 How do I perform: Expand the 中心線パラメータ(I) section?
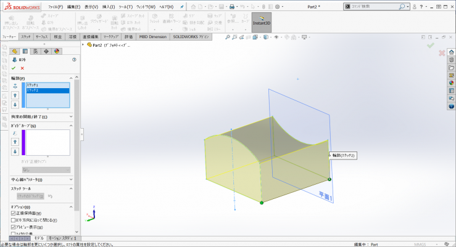pyautogui.click(x=71, y=179)
